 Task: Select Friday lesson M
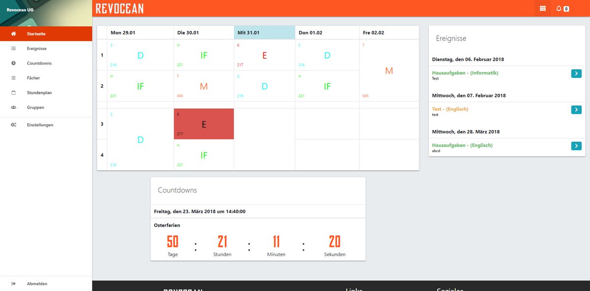coord(389,71)
